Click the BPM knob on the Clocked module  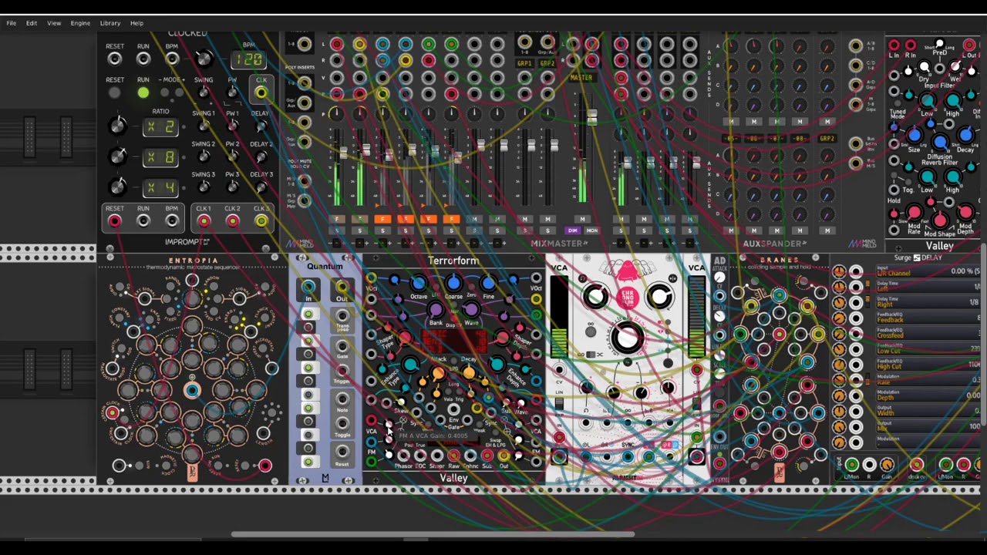[x=204, y=59]
